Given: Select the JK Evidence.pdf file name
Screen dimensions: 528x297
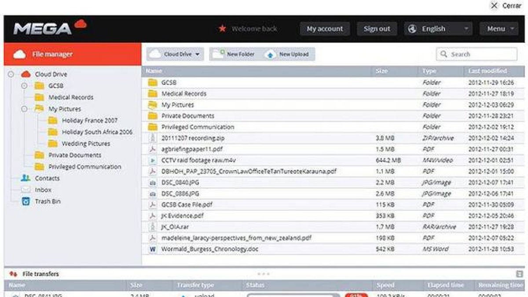Looking at the screenshot, I should [183, 216].
